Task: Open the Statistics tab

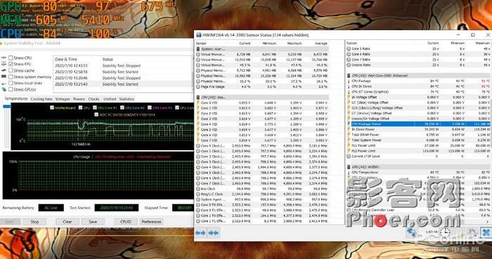Action: pyautogui.click(x=127, y=99)
